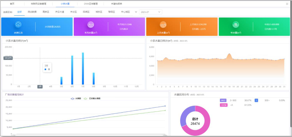Viewport: 292px width, 137px height.
Task: Select the 测试数据 region filter
Action: click(32, 12)
